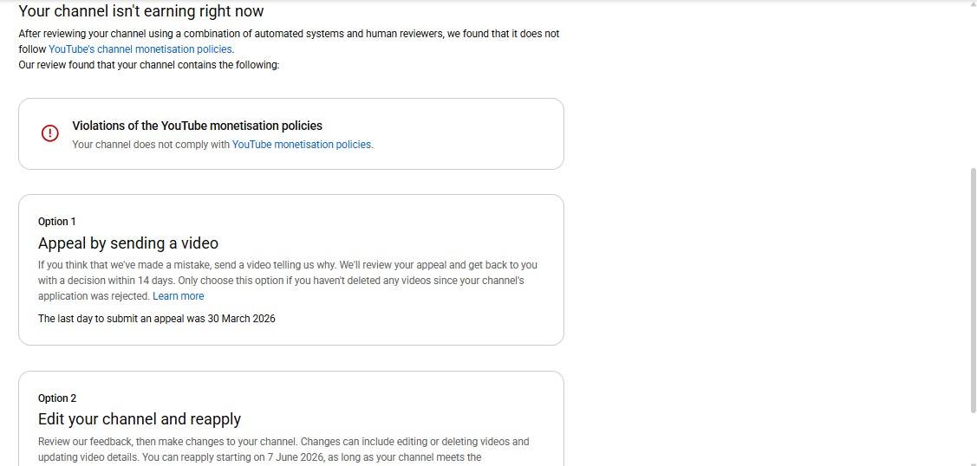977x466 pixels.
Task: Open YouTube monetisation policies link in violations card
Action: (301, 145)
